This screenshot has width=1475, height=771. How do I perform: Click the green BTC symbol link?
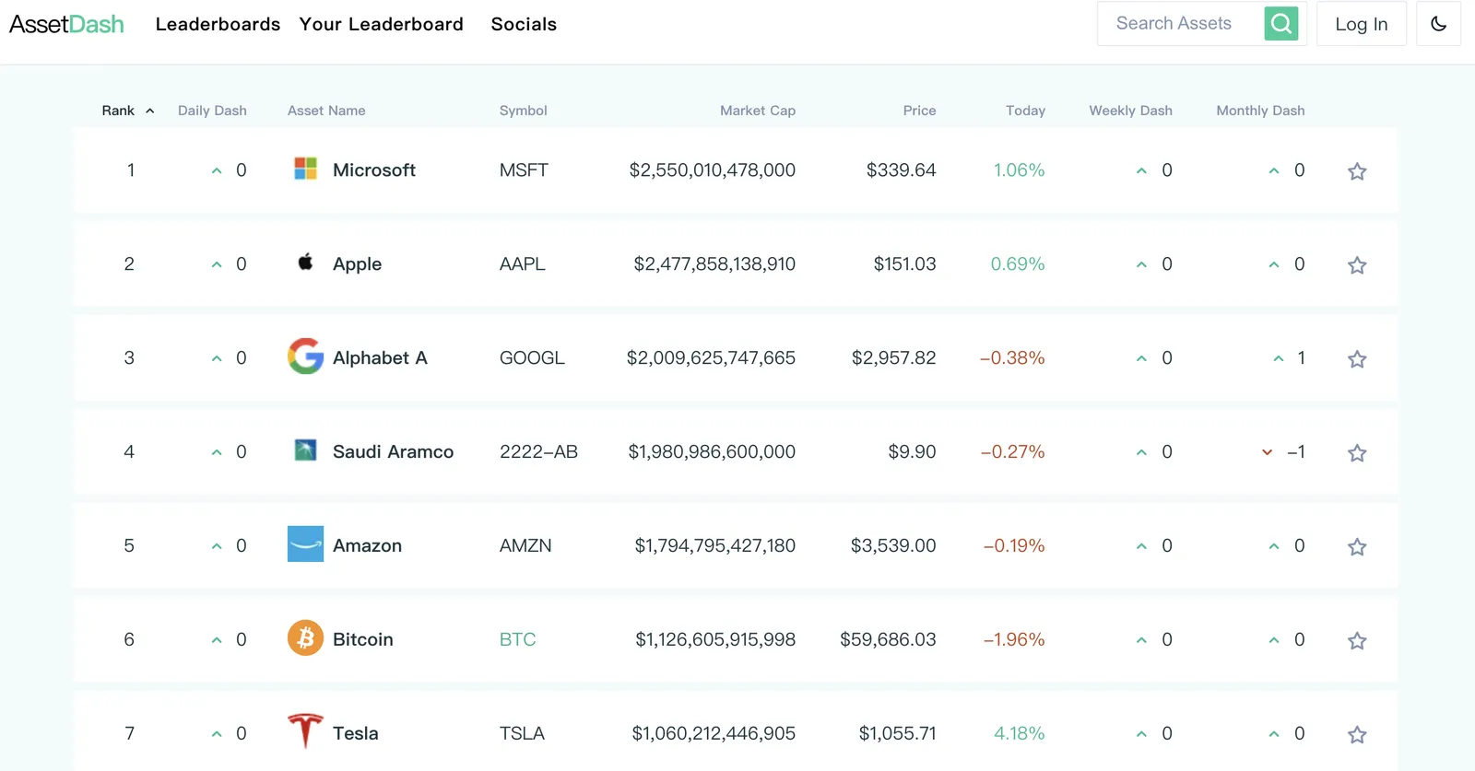coord(517,640)
